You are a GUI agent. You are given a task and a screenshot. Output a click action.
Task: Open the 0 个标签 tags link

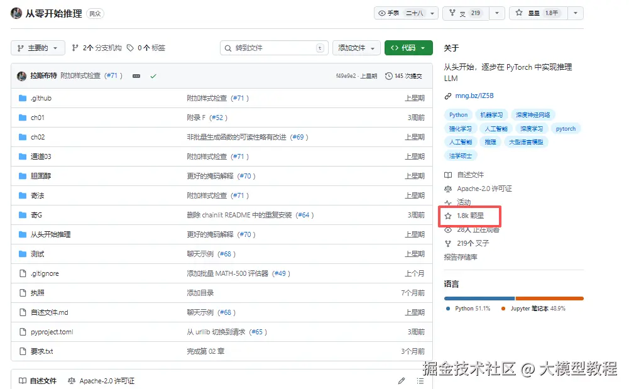click(x=146, y=48)
